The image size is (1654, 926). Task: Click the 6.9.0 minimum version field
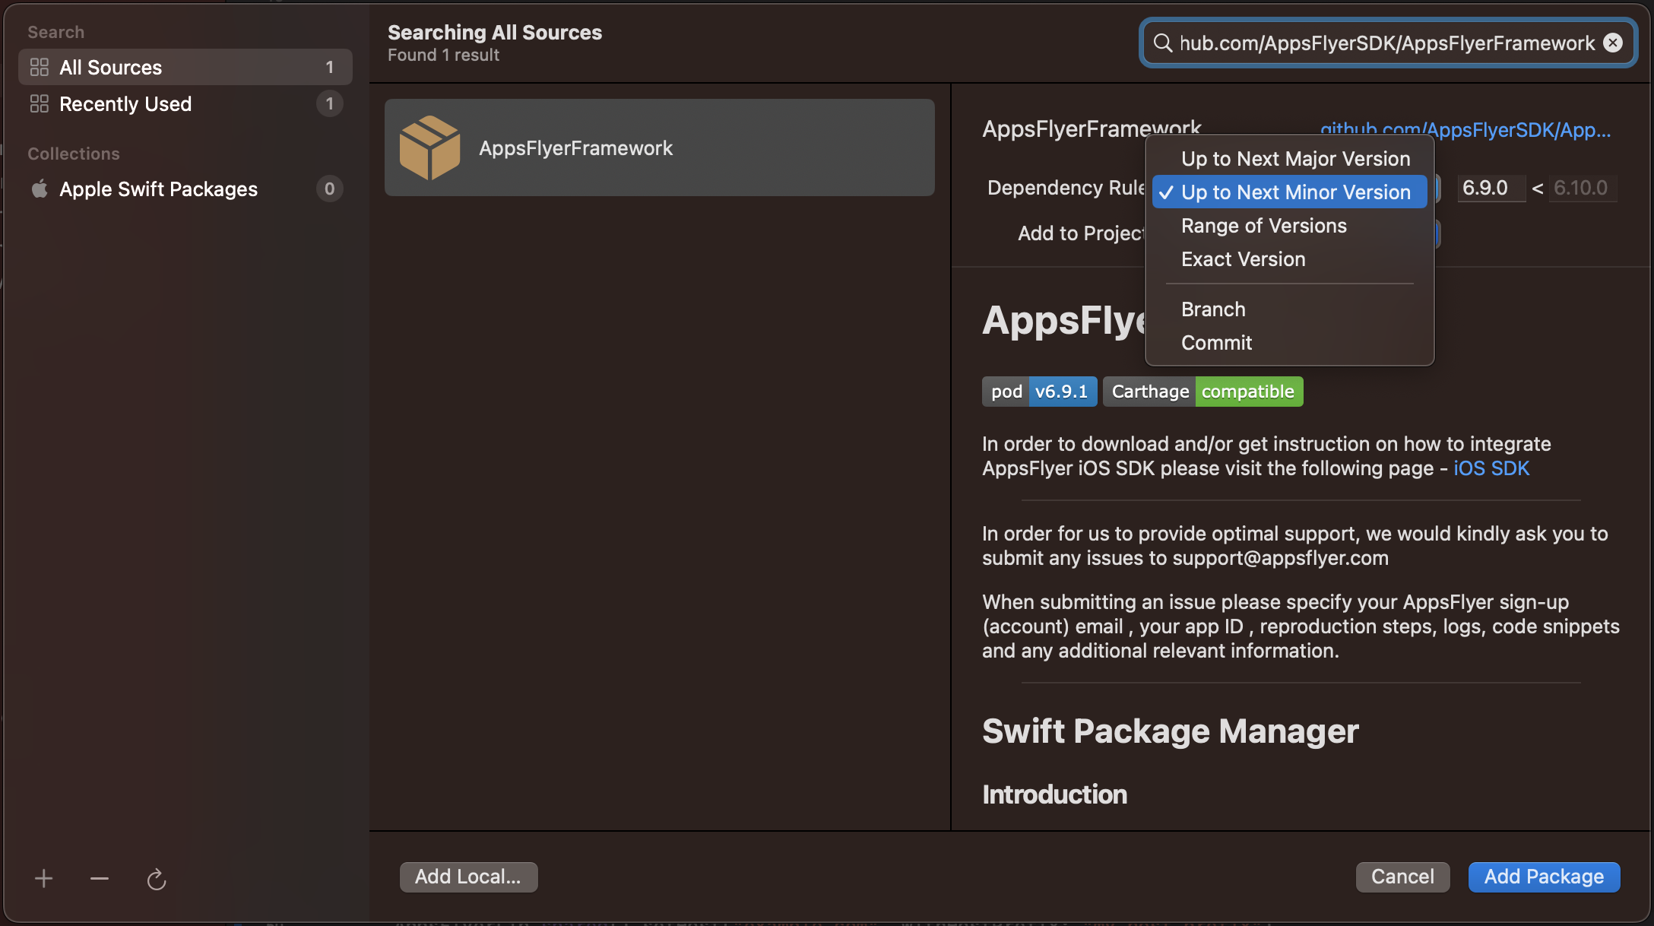(x=1490, y=188)
